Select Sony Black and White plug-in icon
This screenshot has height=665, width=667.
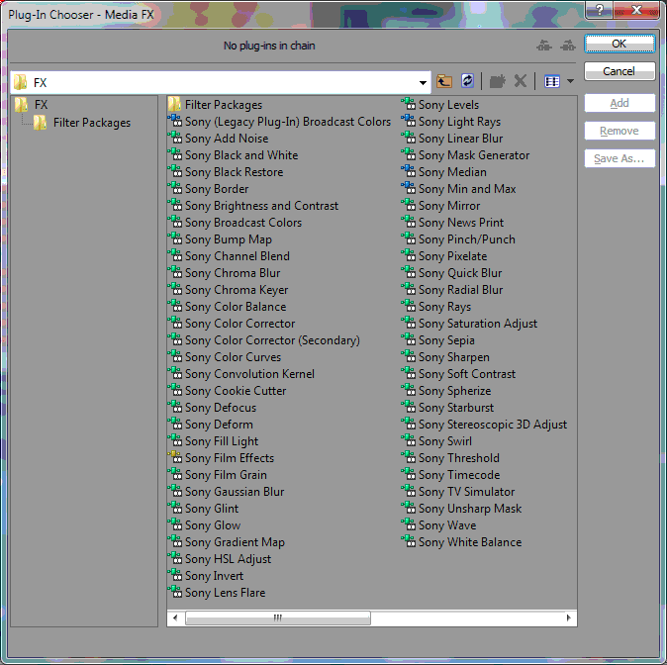coord(174,154)
